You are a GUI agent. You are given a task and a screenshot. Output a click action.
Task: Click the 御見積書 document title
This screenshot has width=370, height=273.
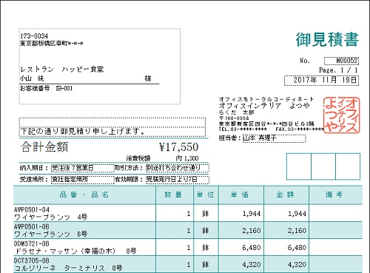tap(327, 39)
